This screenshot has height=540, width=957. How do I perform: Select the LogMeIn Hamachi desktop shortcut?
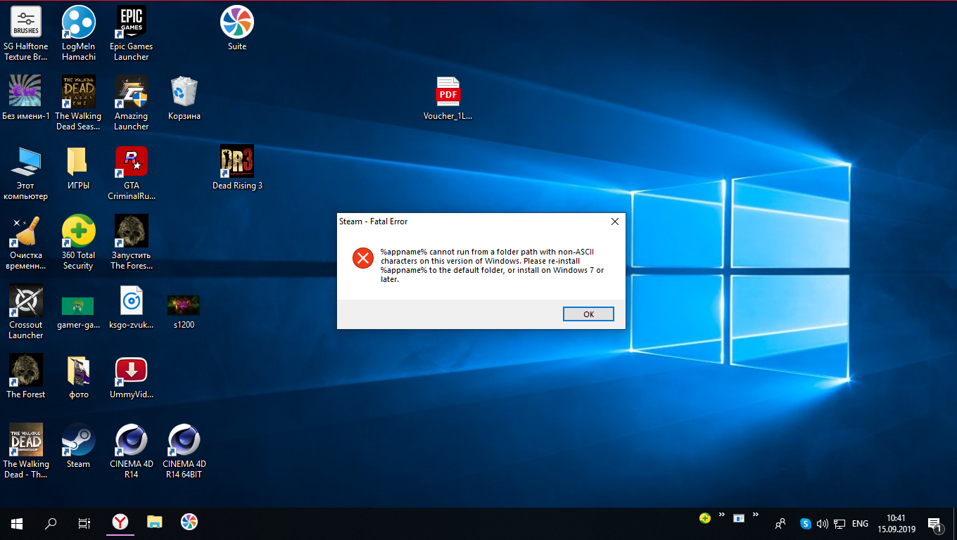click(x=79, y=33)
